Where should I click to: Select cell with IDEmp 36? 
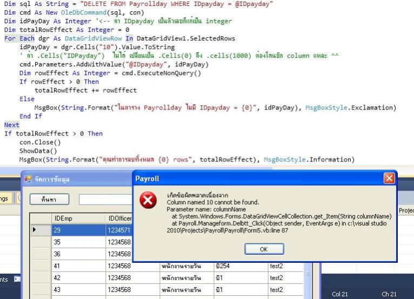(x=78, y=254)
